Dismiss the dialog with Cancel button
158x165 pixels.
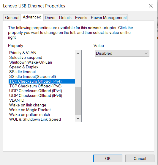140,158
